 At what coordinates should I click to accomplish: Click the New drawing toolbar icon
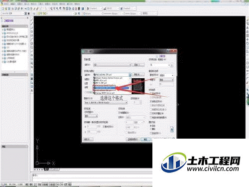pyautogui.click(x=3, y=8)
